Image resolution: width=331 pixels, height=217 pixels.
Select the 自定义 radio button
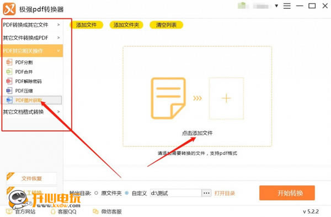127,193
